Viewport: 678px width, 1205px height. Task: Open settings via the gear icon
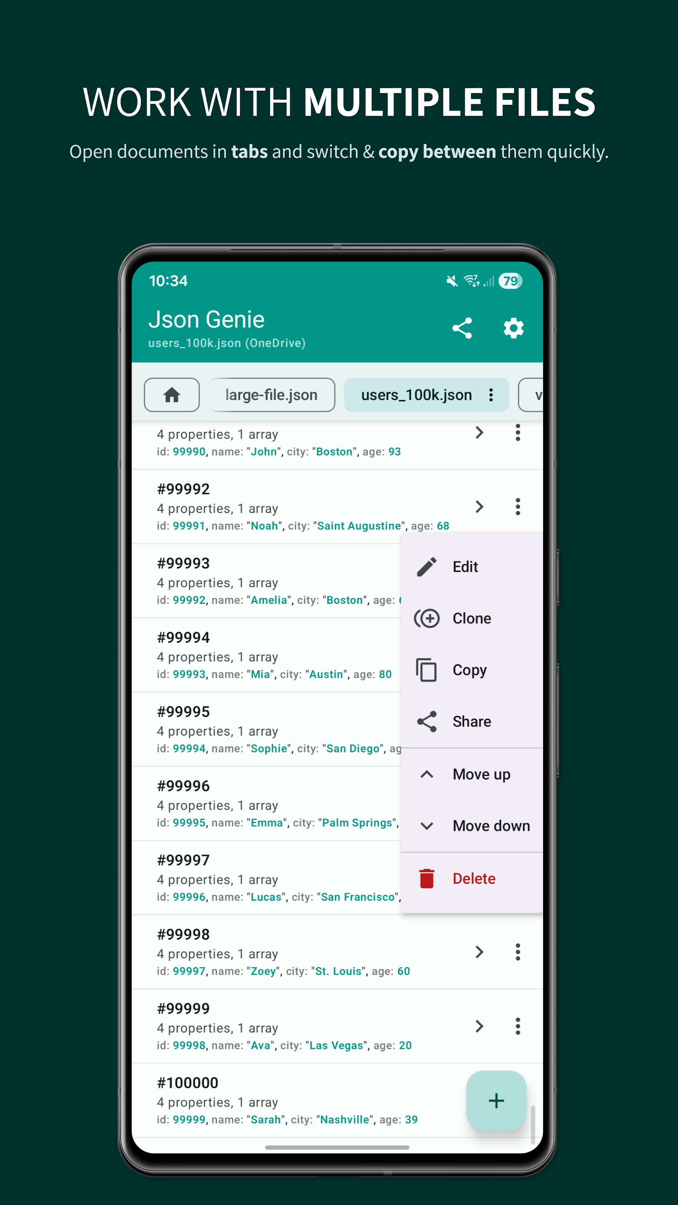[513, 328]
